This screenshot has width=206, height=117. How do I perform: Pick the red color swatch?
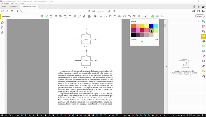pos(142,30)
